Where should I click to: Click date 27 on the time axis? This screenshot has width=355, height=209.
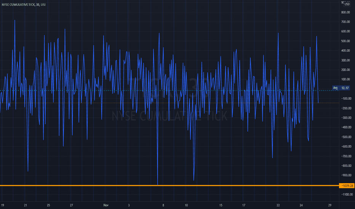tap(71, 205)
